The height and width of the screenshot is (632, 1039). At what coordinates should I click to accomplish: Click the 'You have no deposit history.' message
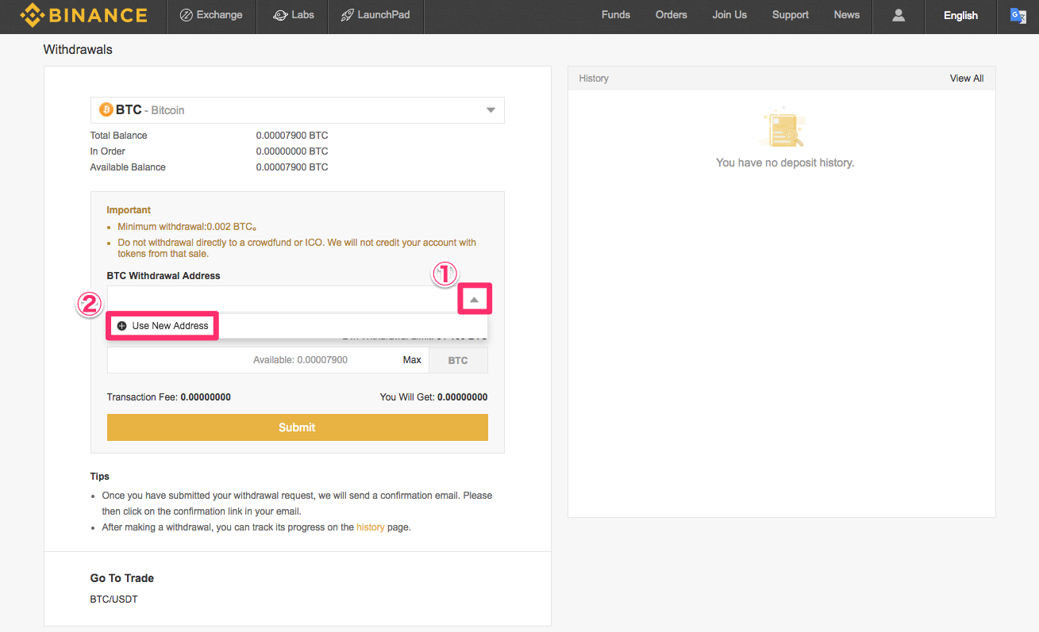tap(784, 163)
